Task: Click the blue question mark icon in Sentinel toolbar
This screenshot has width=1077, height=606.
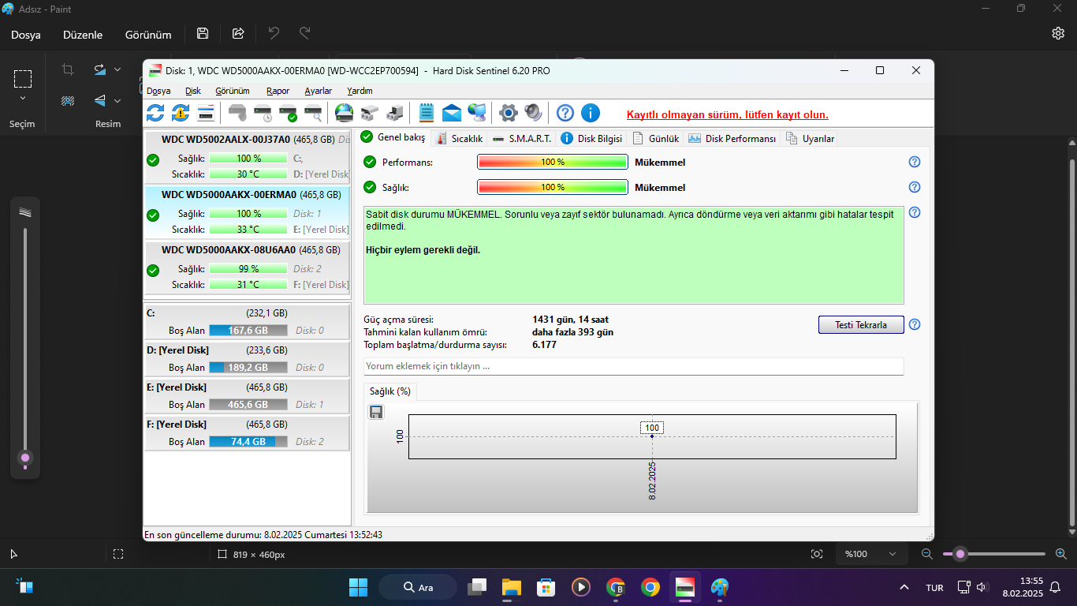Action: tap(565, 113)
